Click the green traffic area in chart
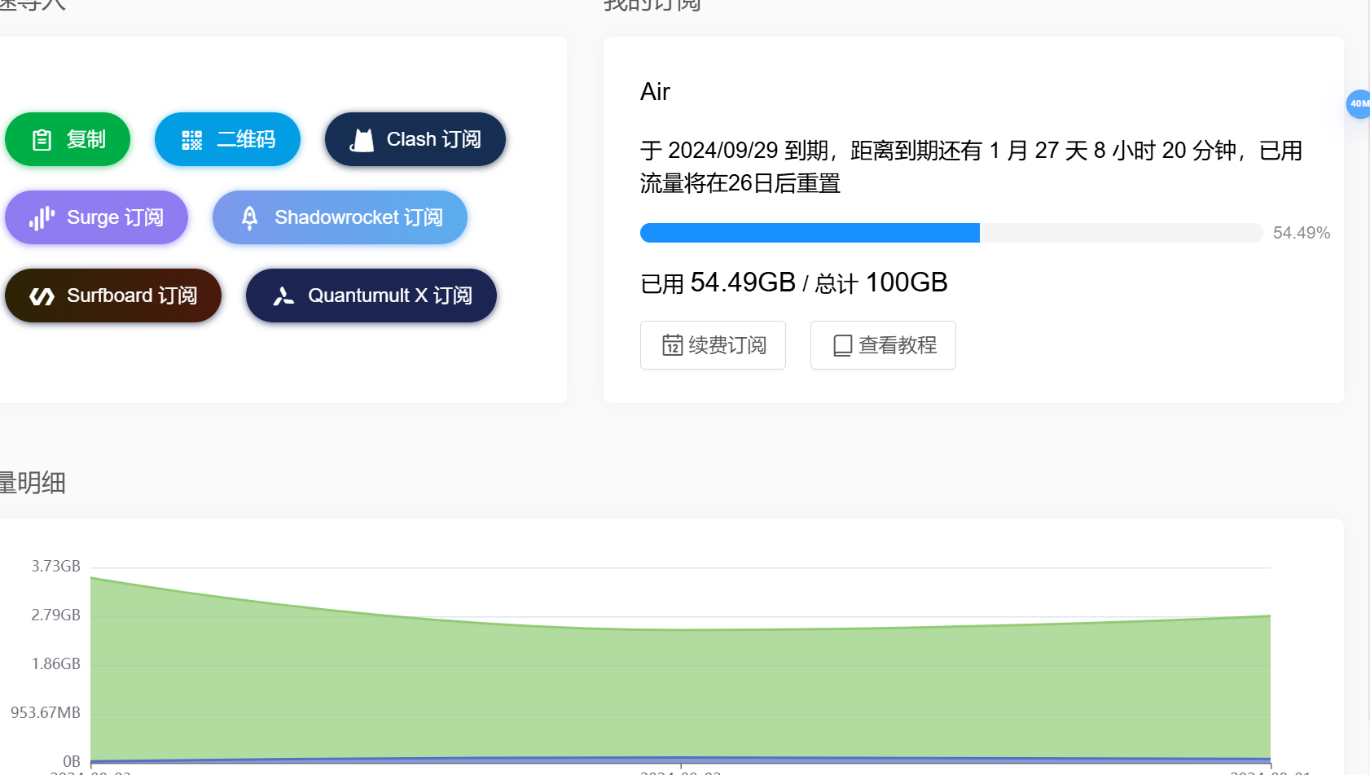 click(680, 692)
